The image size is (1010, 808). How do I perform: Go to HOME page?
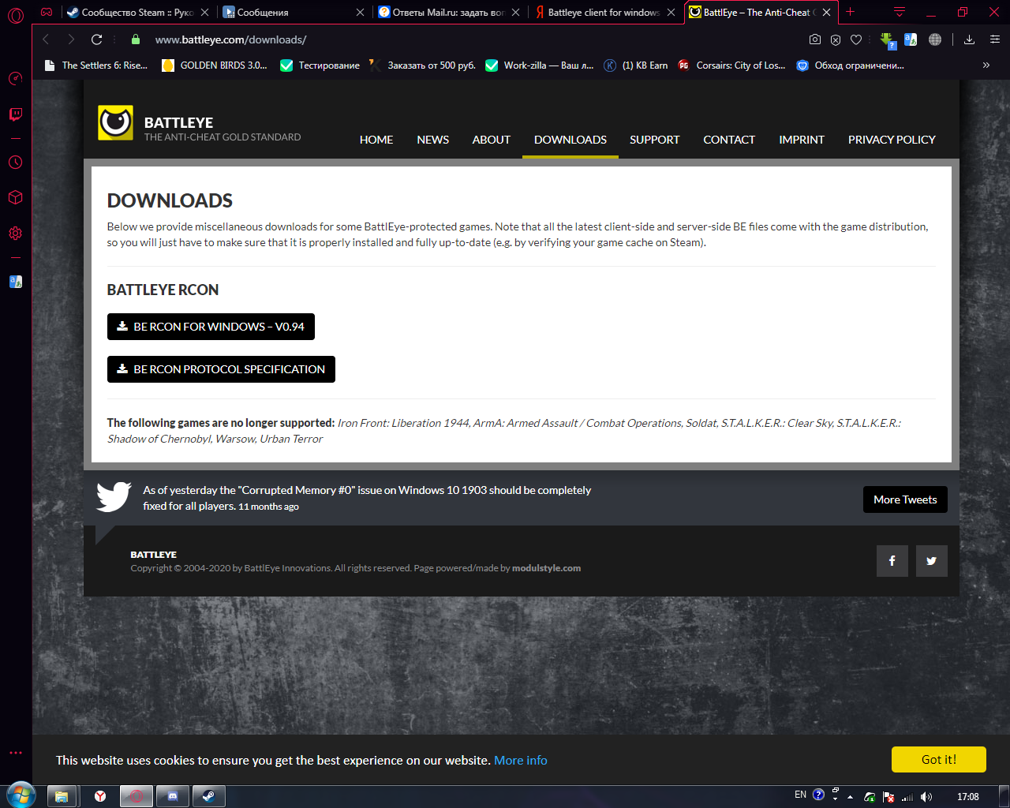tap(376, 140)
